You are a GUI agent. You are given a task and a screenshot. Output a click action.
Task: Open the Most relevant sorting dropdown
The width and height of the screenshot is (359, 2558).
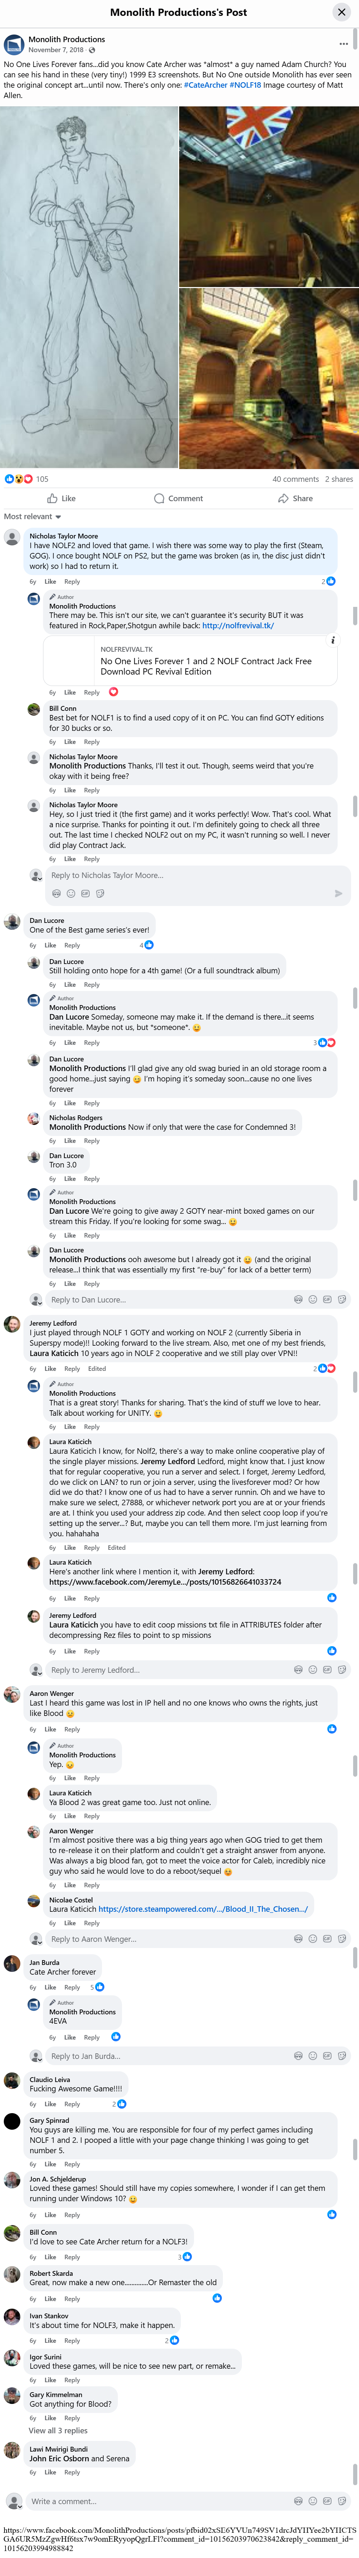click(x=33, y=516)
